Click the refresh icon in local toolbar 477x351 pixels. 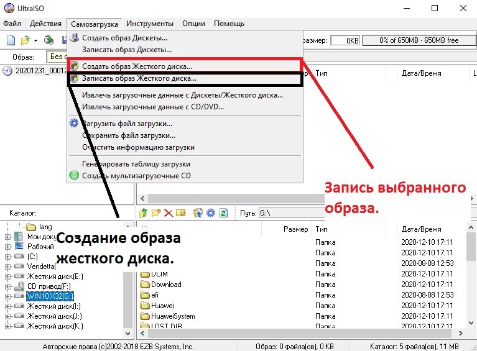pyautogui.click(x=223, y=213)
